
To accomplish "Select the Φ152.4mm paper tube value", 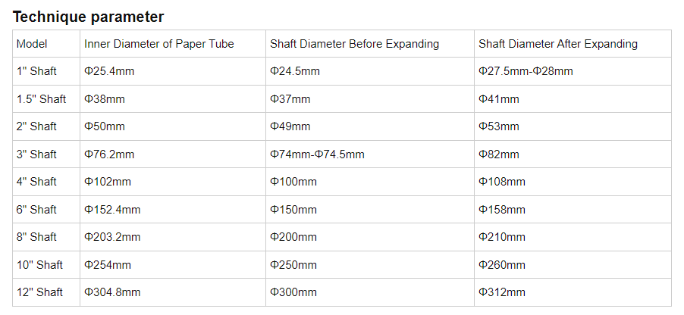I will (x=112, y=210).
